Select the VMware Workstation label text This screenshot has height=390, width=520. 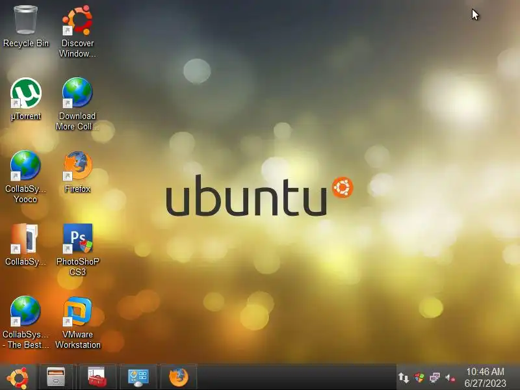click(78, 339)
